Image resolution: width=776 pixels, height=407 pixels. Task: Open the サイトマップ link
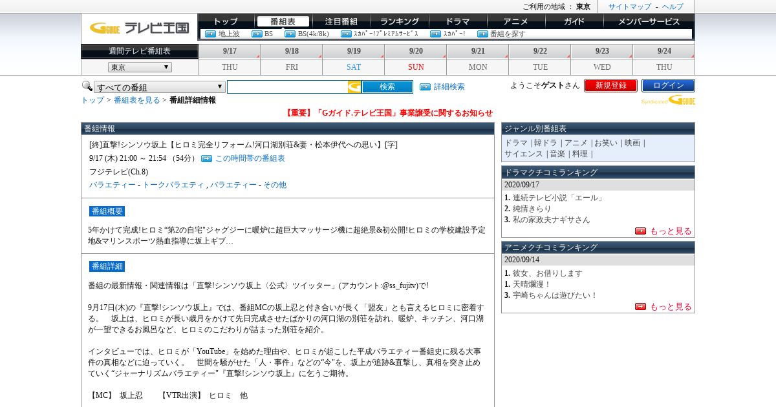[630, 6]
